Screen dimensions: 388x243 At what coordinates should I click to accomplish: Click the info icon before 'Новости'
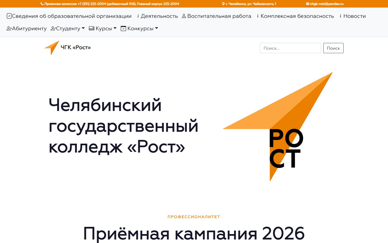coord(341,16)
